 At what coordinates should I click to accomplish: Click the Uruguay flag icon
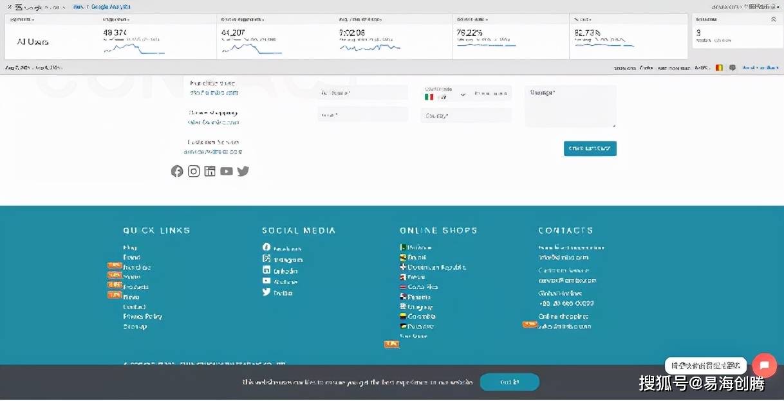tap(403, 307)
